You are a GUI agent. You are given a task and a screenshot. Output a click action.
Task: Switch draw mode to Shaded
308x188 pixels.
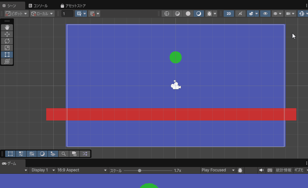click(198, 14)
